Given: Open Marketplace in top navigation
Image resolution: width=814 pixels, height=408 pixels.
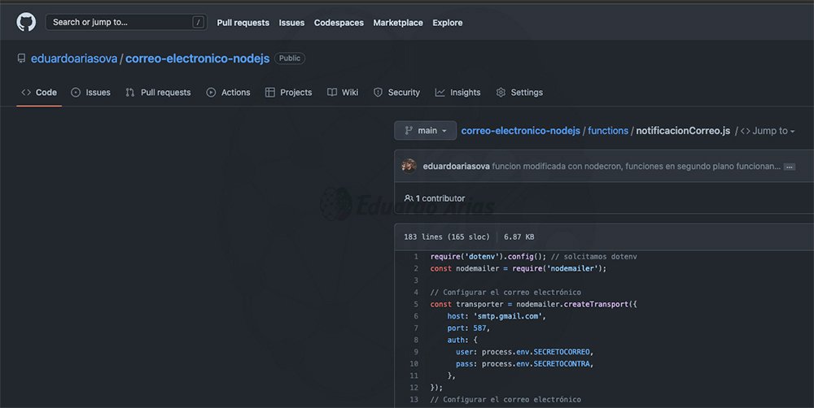Looking at the screenshot, I should click(398, 23).
